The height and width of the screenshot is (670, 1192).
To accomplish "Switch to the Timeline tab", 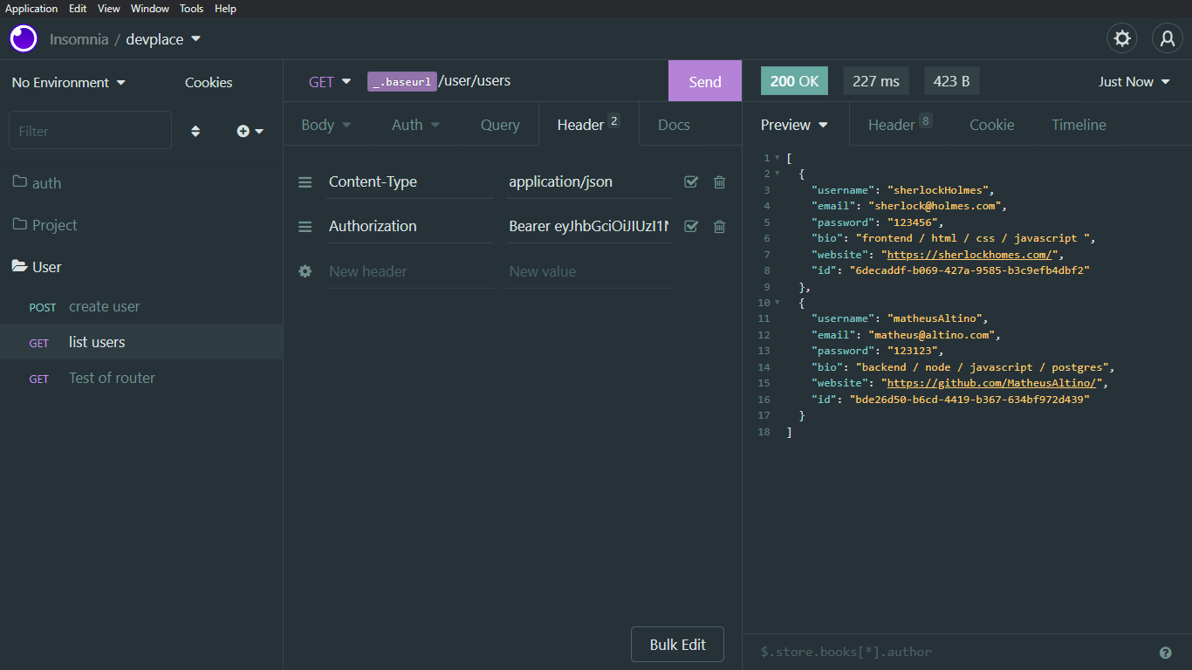I will (1079, 125).
